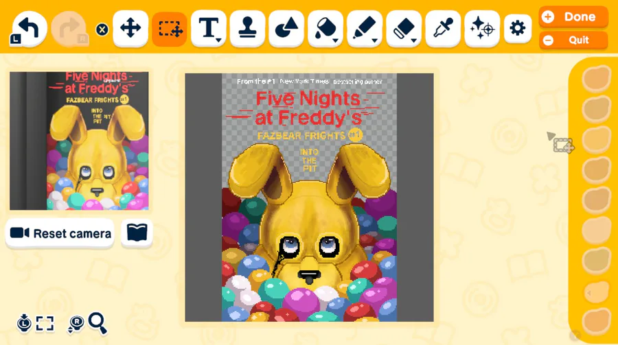Toggle the open book view button

pyautogui.click(x=137, y=233)
